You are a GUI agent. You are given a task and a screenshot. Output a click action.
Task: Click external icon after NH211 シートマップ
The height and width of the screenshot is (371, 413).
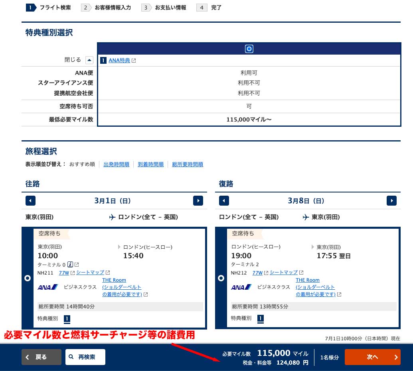pos(108,273)
